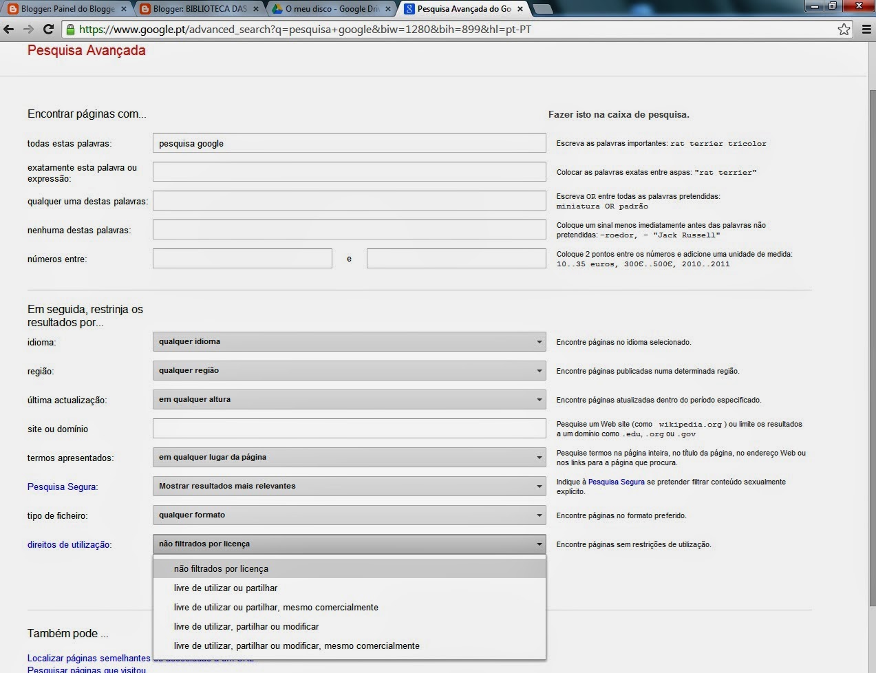Choose 'livre de utilizar, partilhar ou modificar'
876x673 pixels.
pos(349,626)
